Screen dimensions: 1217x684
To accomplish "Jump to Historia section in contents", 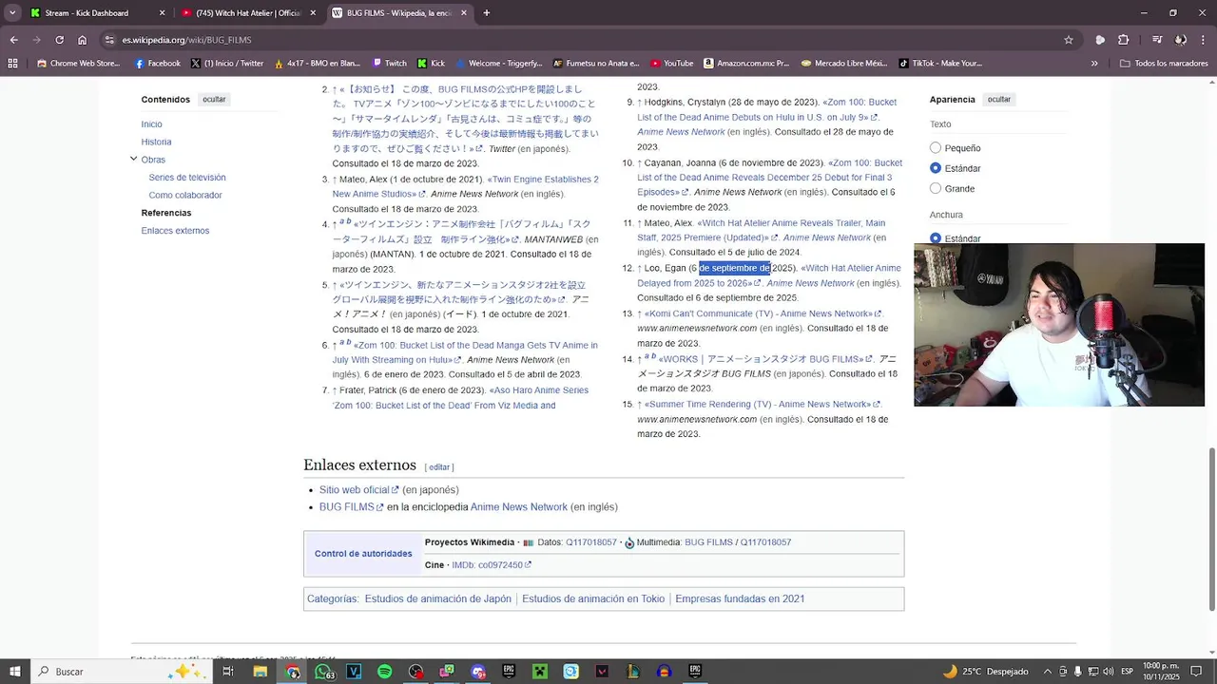I will (x=156, y=142).
